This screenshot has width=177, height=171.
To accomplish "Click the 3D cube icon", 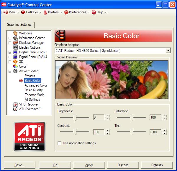I will (15, 62).
